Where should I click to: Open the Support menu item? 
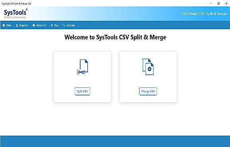(22, 25)
